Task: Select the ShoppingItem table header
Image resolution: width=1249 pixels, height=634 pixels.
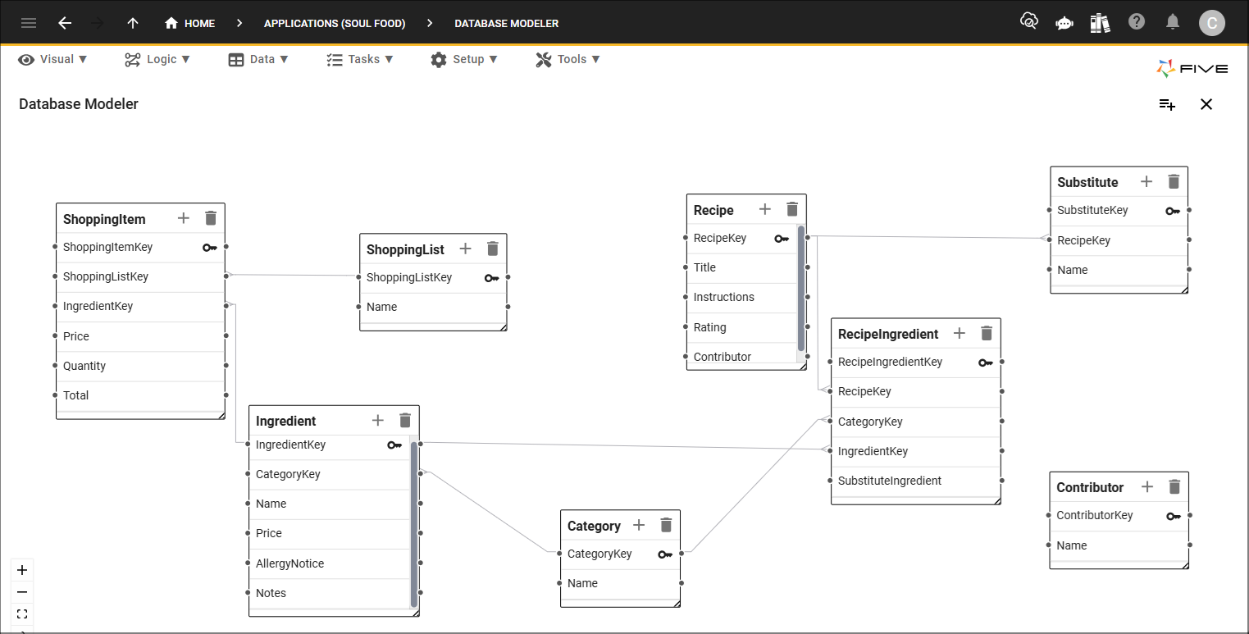Action: click(140, 219)
